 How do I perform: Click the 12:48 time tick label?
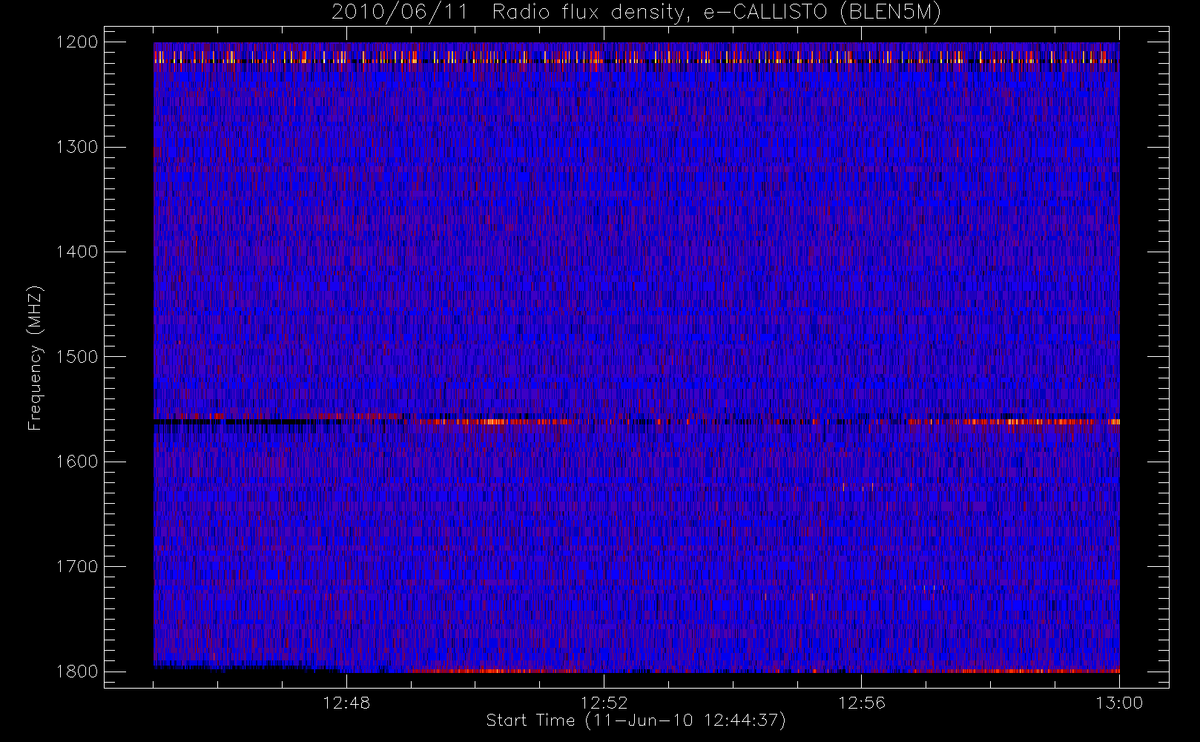[x=346, y=703]
